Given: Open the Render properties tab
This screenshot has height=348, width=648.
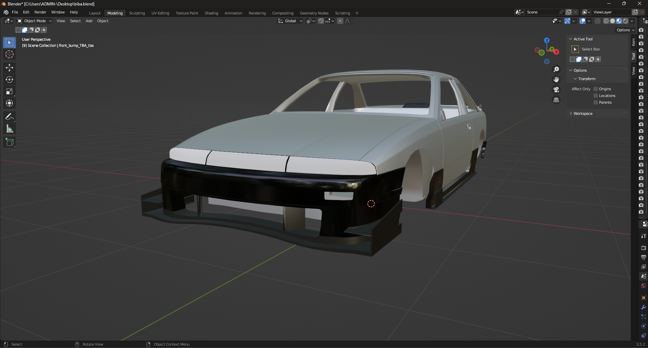Looking at the screenshot, I should pyautogui.click(x=644, y=248).
